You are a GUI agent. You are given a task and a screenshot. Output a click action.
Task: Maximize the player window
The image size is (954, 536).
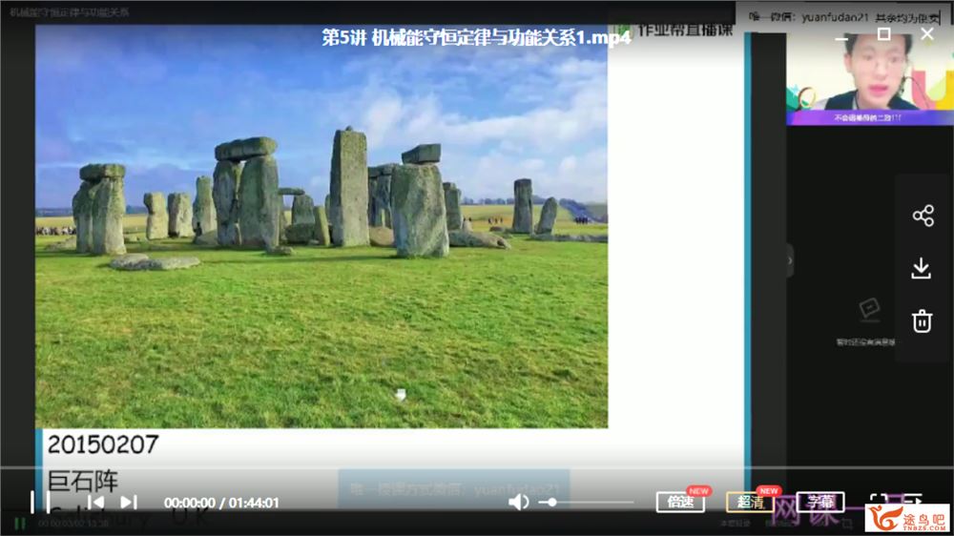point(884,34)
